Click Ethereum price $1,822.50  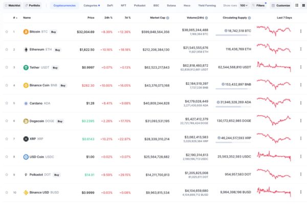point(87,50)
